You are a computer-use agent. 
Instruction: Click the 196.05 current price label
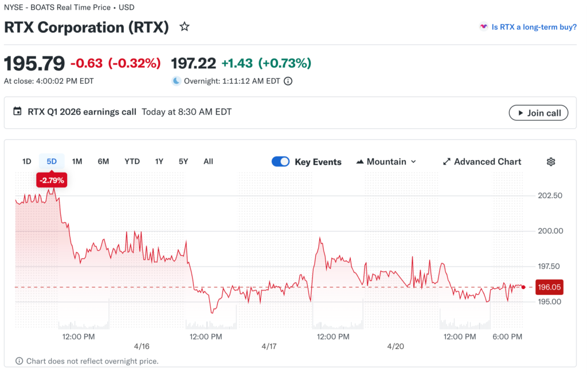pos(549,287)
